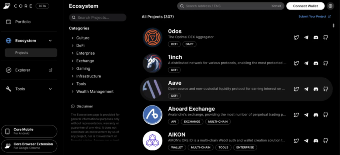Click the Core owl logo
This screenshot has width=340, height=155.
click(7, 6)
